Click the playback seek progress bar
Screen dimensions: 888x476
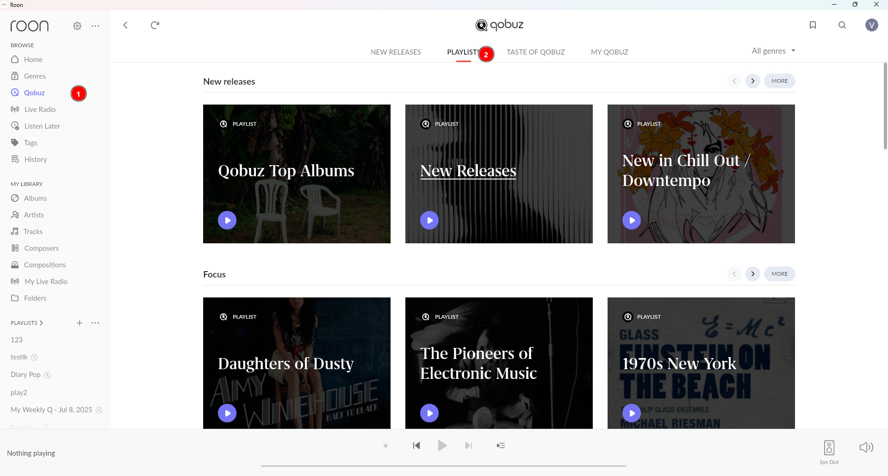click(443, 466)
